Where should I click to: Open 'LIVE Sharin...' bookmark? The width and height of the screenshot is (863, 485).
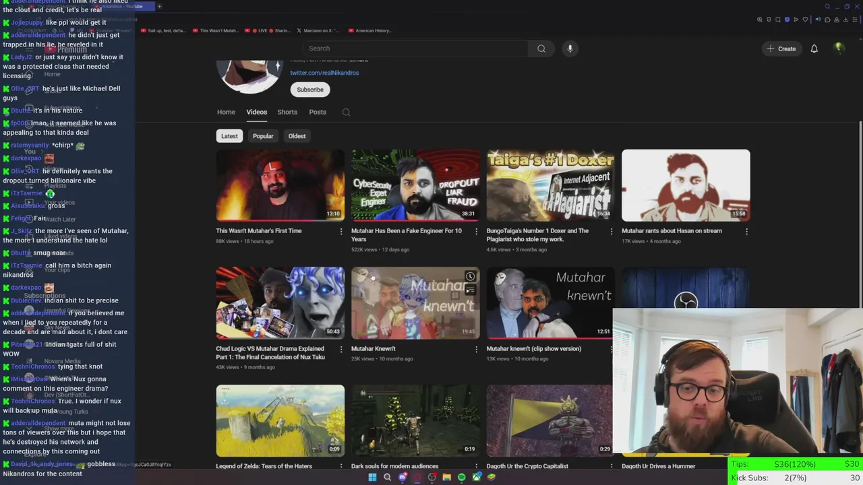pos(268,30)
